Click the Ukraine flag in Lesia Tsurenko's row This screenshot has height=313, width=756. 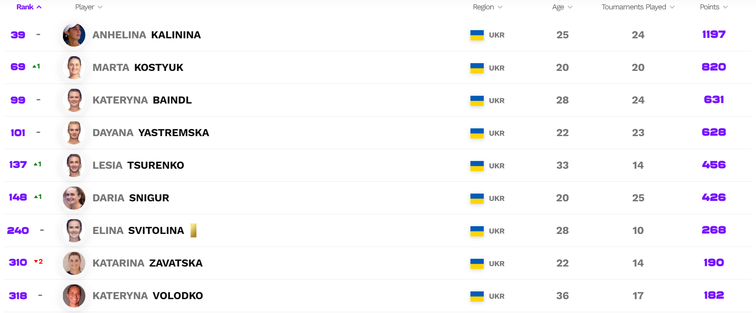(x=477, y=165)
